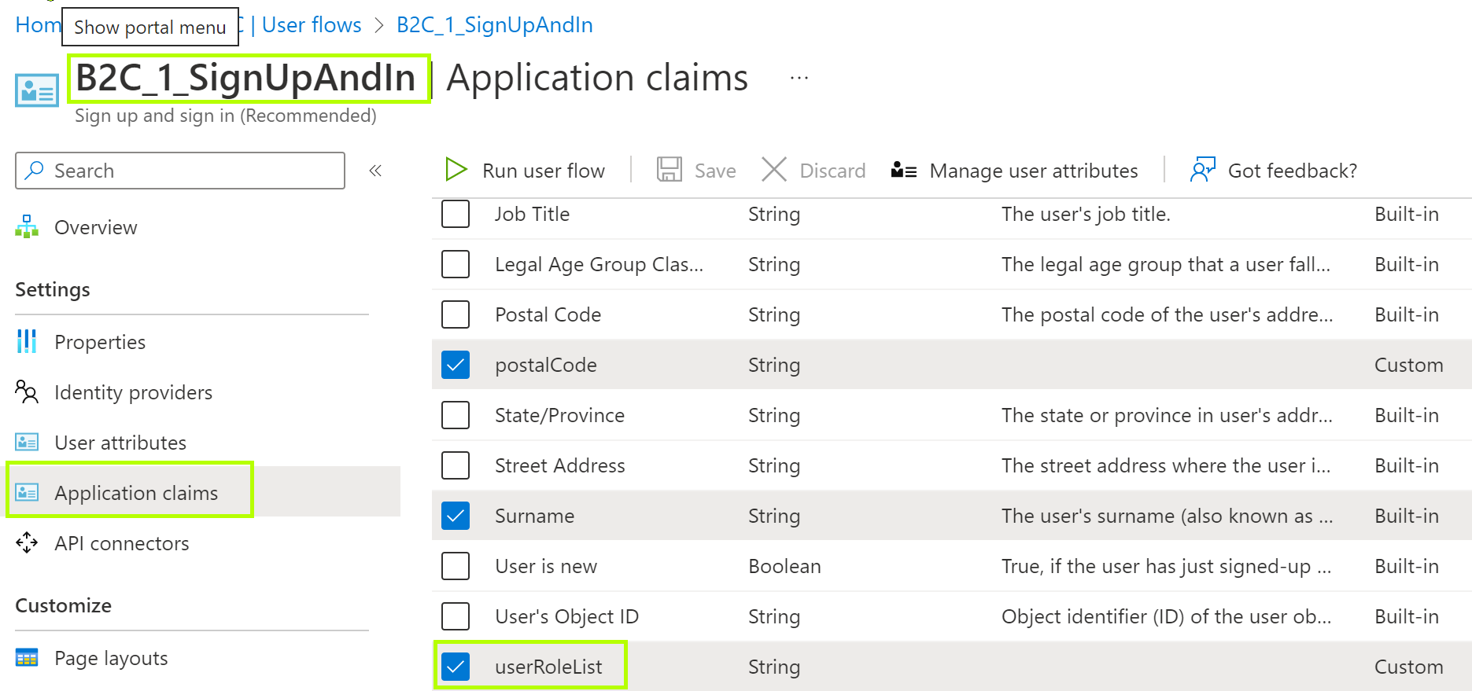Screen dimensions: 1472x691
Task: Uncheck the Surname claim checkbox
Action: 456,516
